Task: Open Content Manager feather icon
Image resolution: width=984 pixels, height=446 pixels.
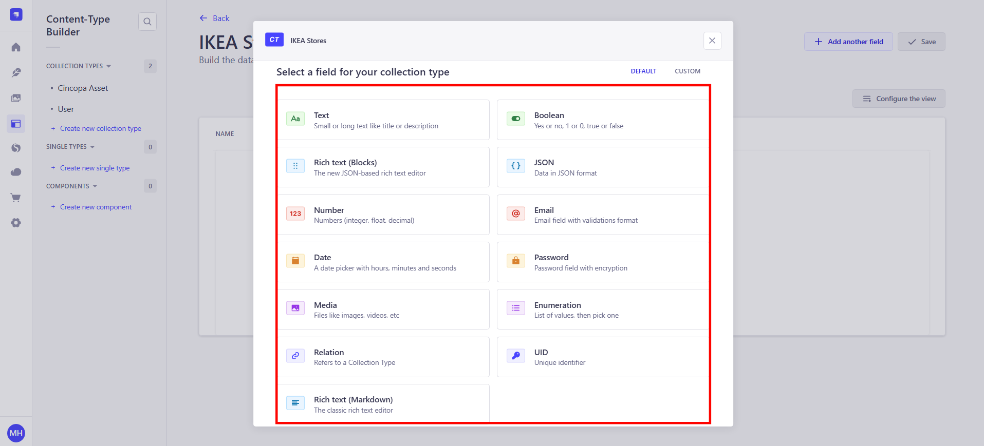Action: point(16,73)
